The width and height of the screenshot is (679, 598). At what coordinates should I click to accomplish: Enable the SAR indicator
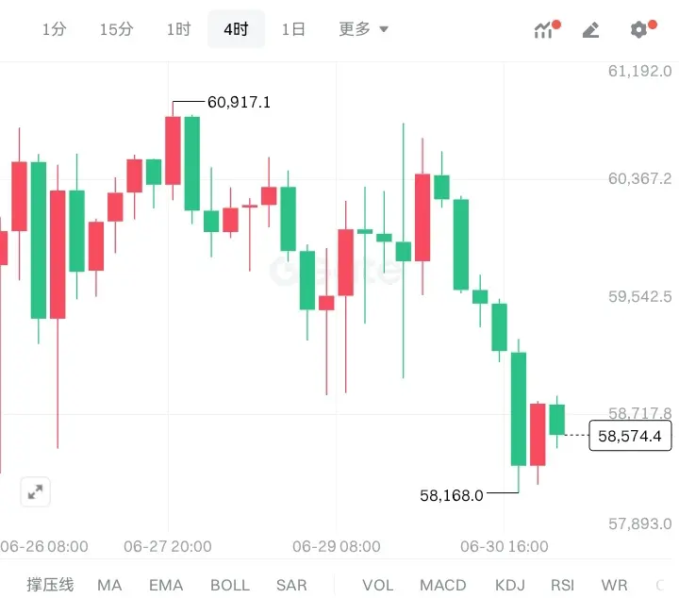pyautogui.click(x=291, y=585)
